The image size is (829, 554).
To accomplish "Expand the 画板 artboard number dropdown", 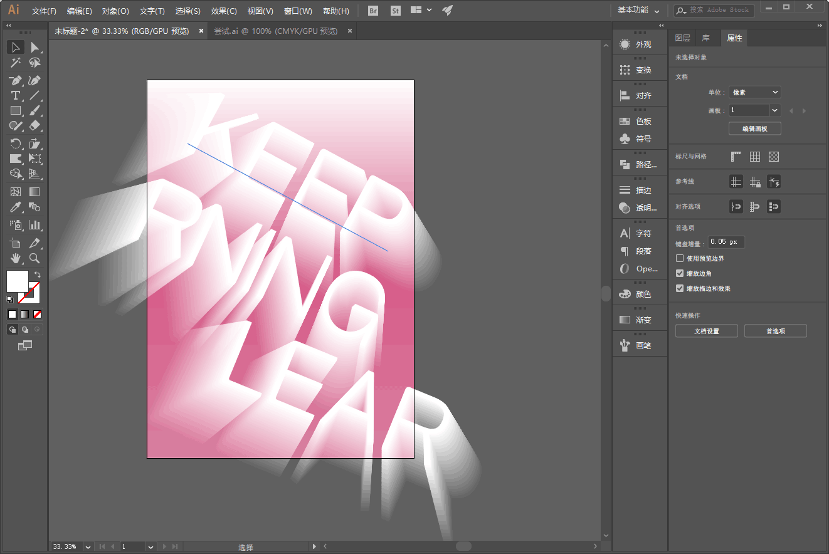I will pos(775,110).
